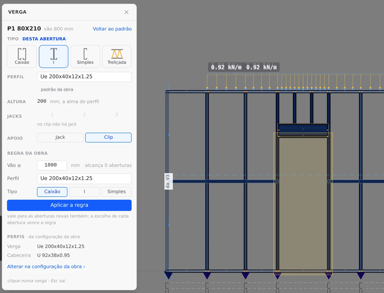Click the Altura value 200

pos(42,101)
